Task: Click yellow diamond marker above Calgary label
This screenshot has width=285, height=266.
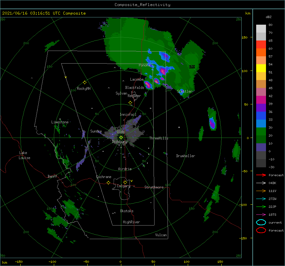Action: coord(125,182)
